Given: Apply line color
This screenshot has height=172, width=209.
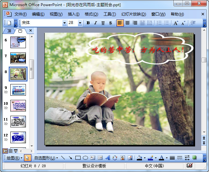Looking at the screenshot, I should pyautogui.click(x=150, y=158).
